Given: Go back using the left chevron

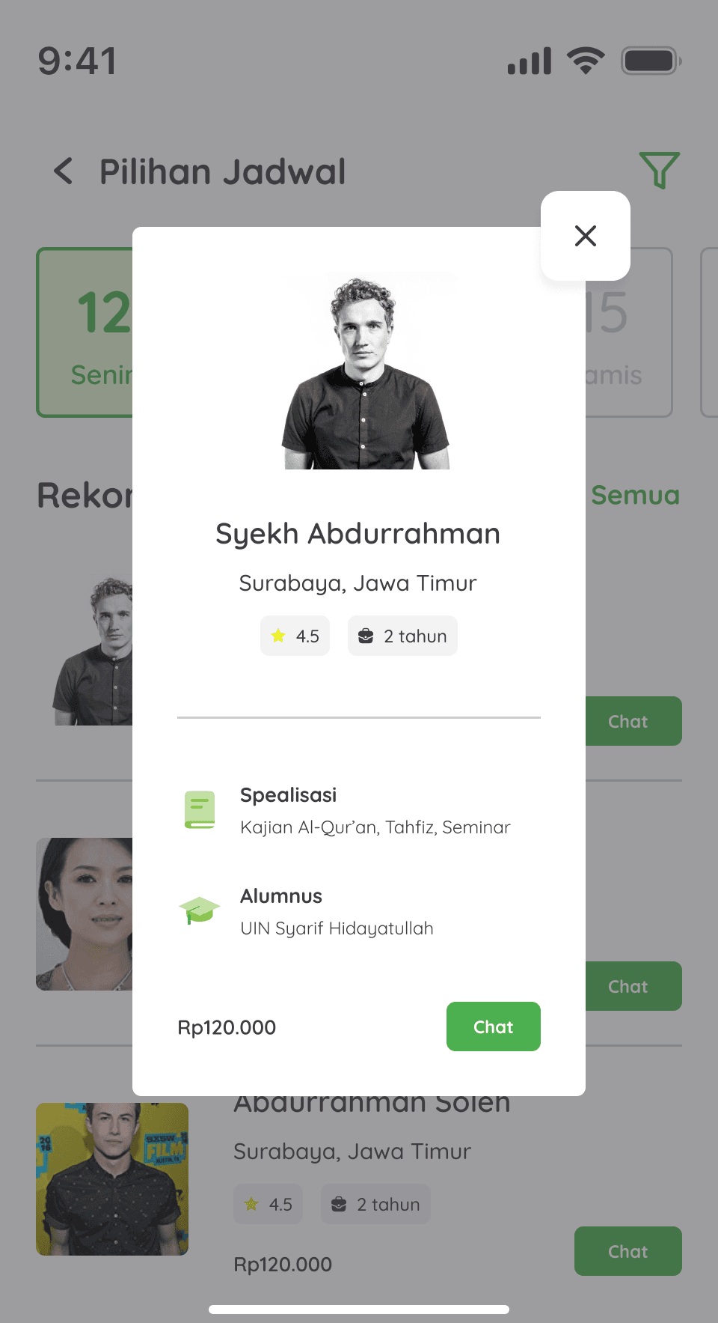Looking at the screenshot, I should [64, 171].
